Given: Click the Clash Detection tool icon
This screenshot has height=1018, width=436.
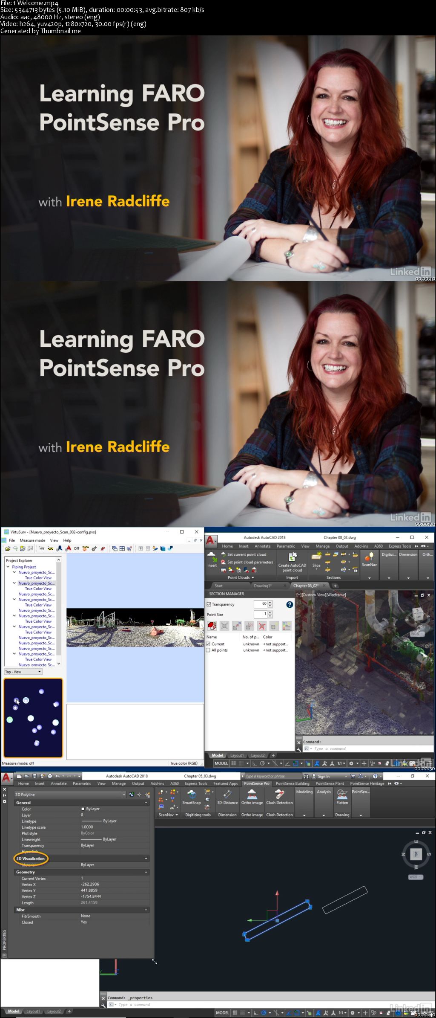Looking at the screenshot, I should coord(279,797).
